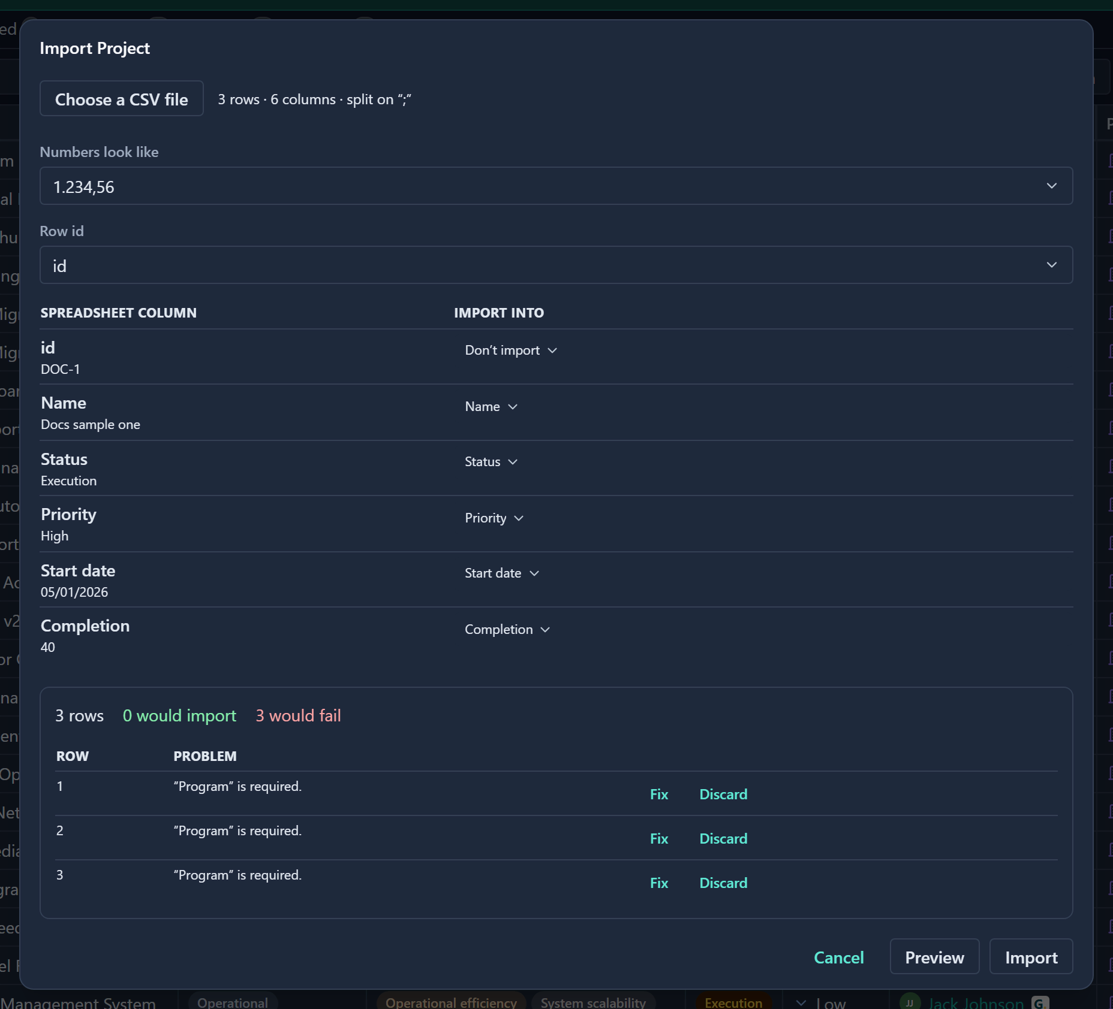Expand the Low priority chevron in background table
Image resolution: width=1113 pixels, height=1009 pixels.
(x=801, y=1002)
